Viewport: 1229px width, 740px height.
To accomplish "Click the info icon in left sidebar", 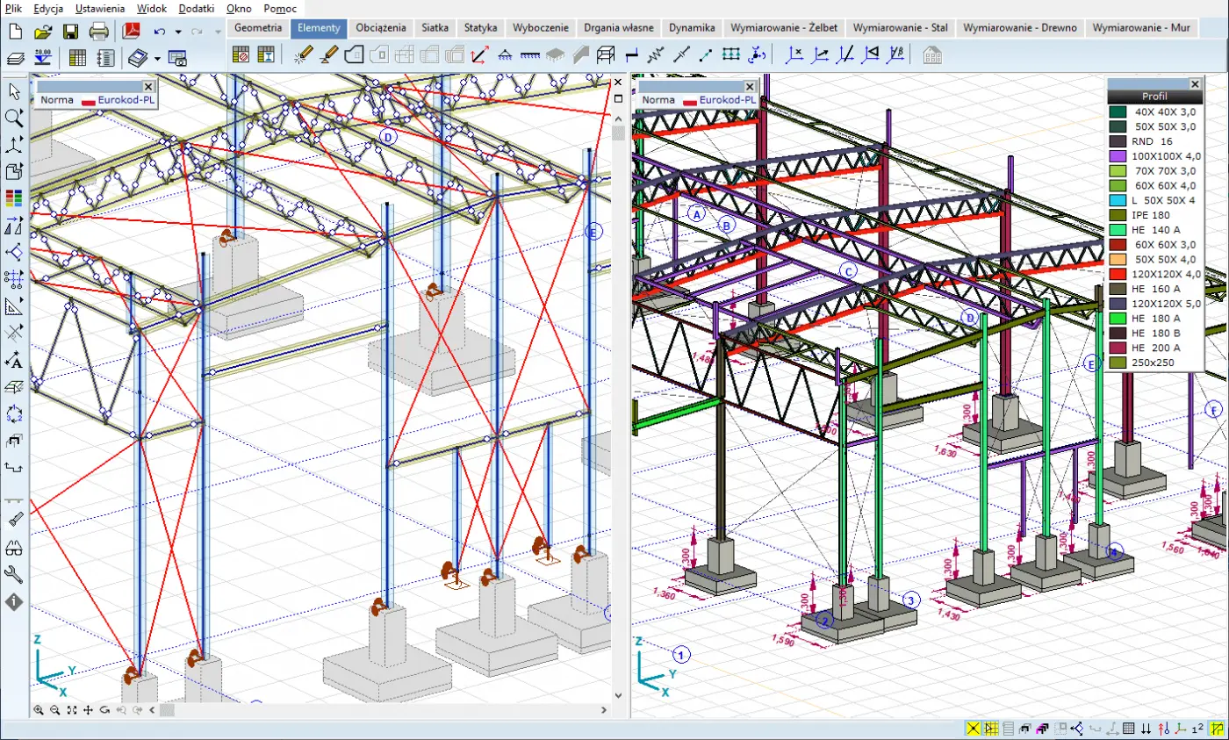I will (14, 602).
